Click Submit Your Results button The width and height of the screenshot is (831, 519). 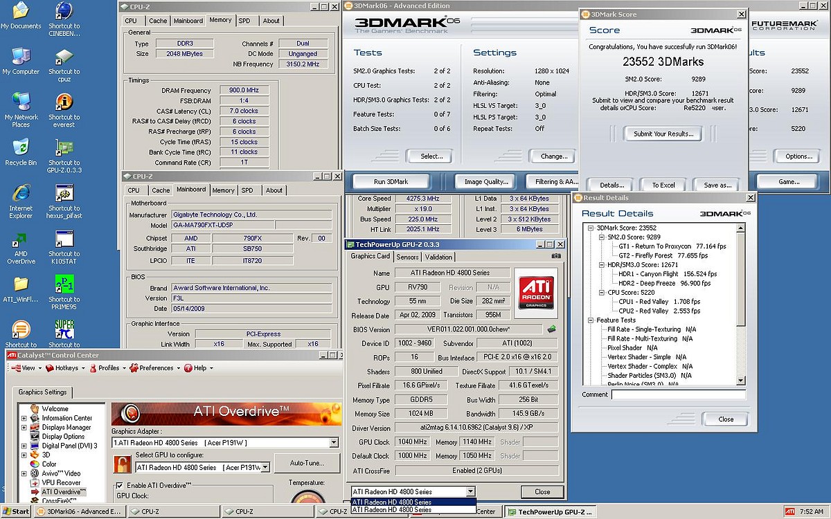click(663, 134)
